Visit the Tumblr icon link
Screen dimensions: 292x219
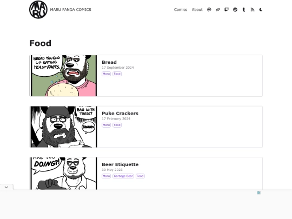tap(244, 10)
